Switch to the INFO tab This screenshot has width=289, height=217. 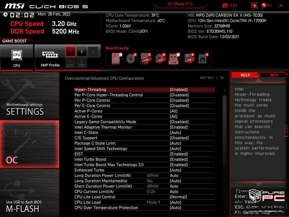pyautogui.click(x=274, y=75)
